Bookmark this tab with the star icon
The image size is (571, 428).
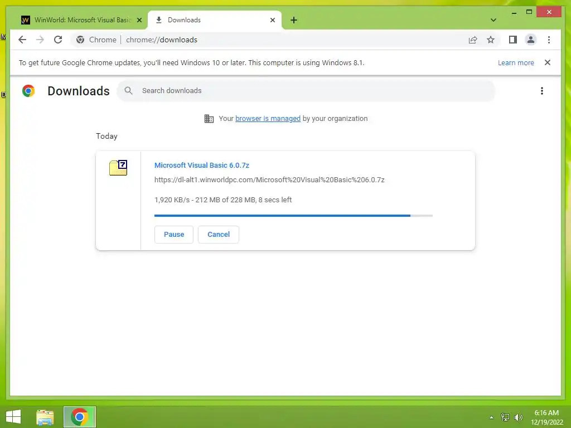(491, 40)
